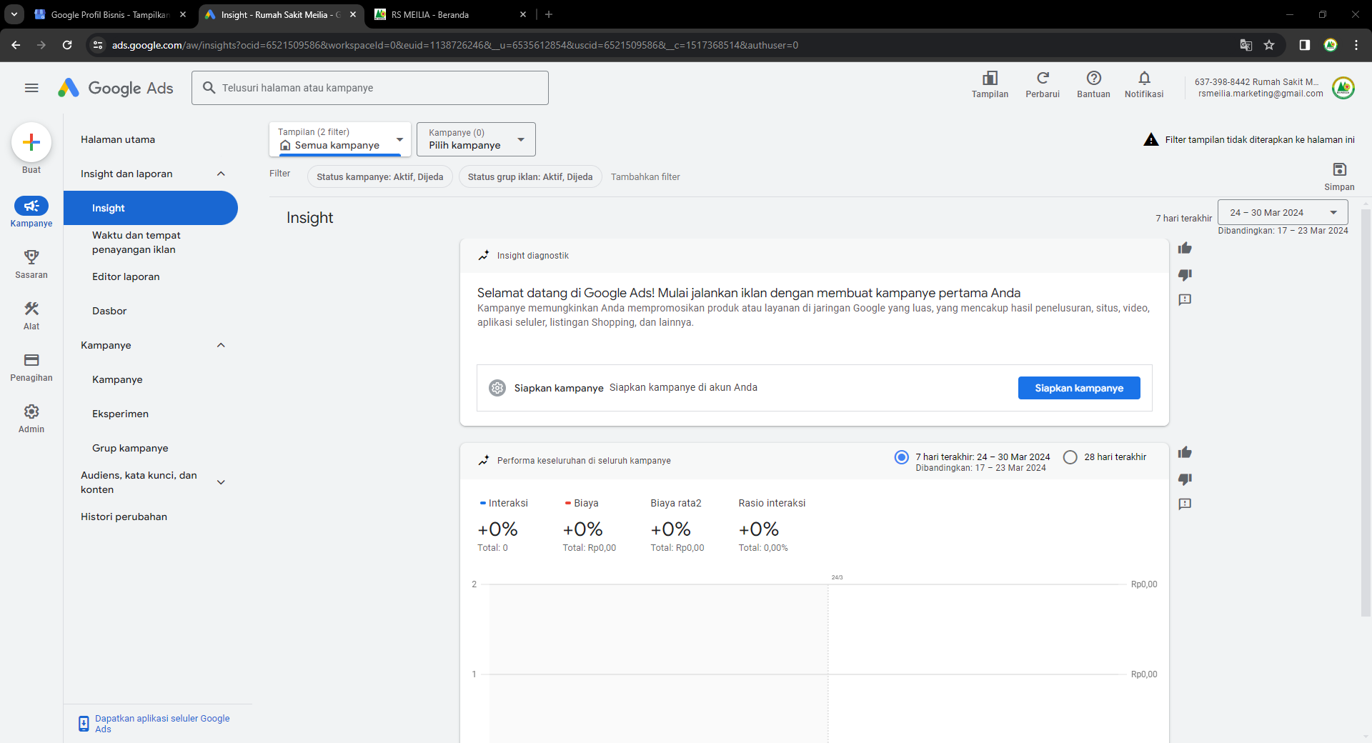The height and width of the screenshot is (743, 1372).
Task: Open Halaman utama in sidebar
Action: (x=118, y=139)
